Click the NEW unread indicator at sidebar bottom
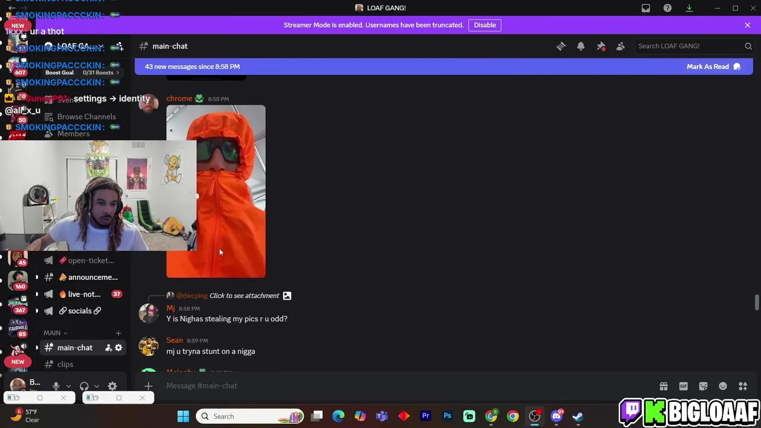761x428 pixels. [18, 361]
